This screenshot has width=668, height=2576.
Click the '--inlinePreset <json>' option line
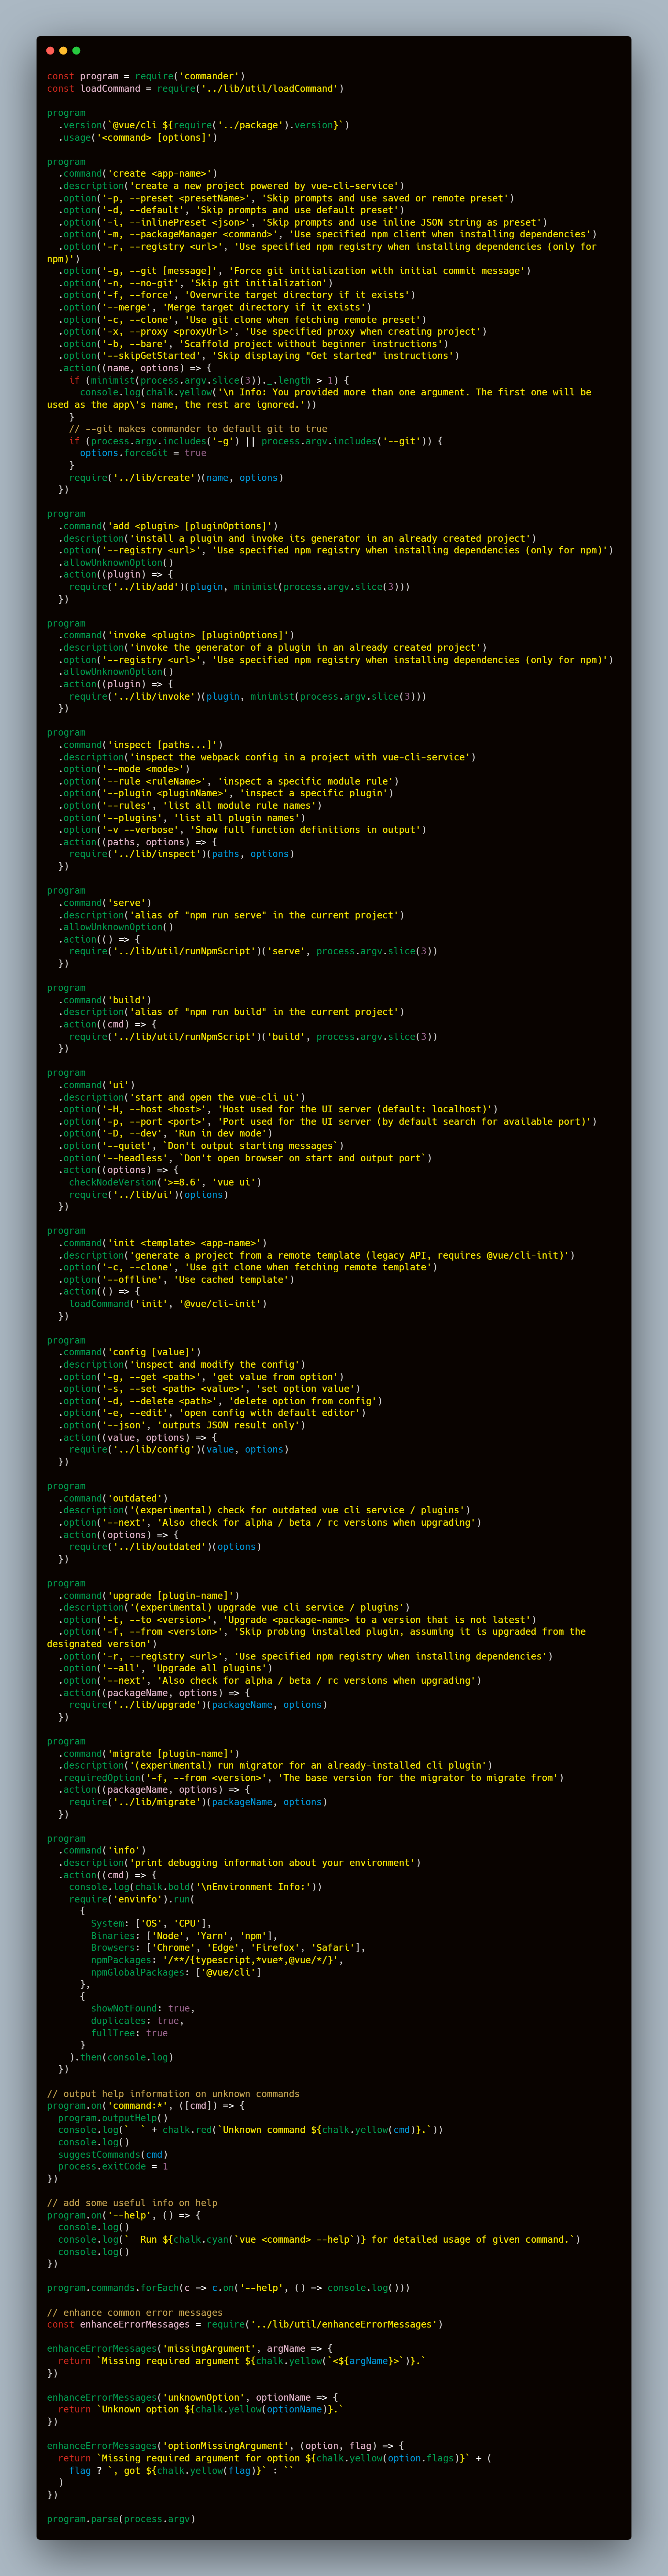click(303, 222)
